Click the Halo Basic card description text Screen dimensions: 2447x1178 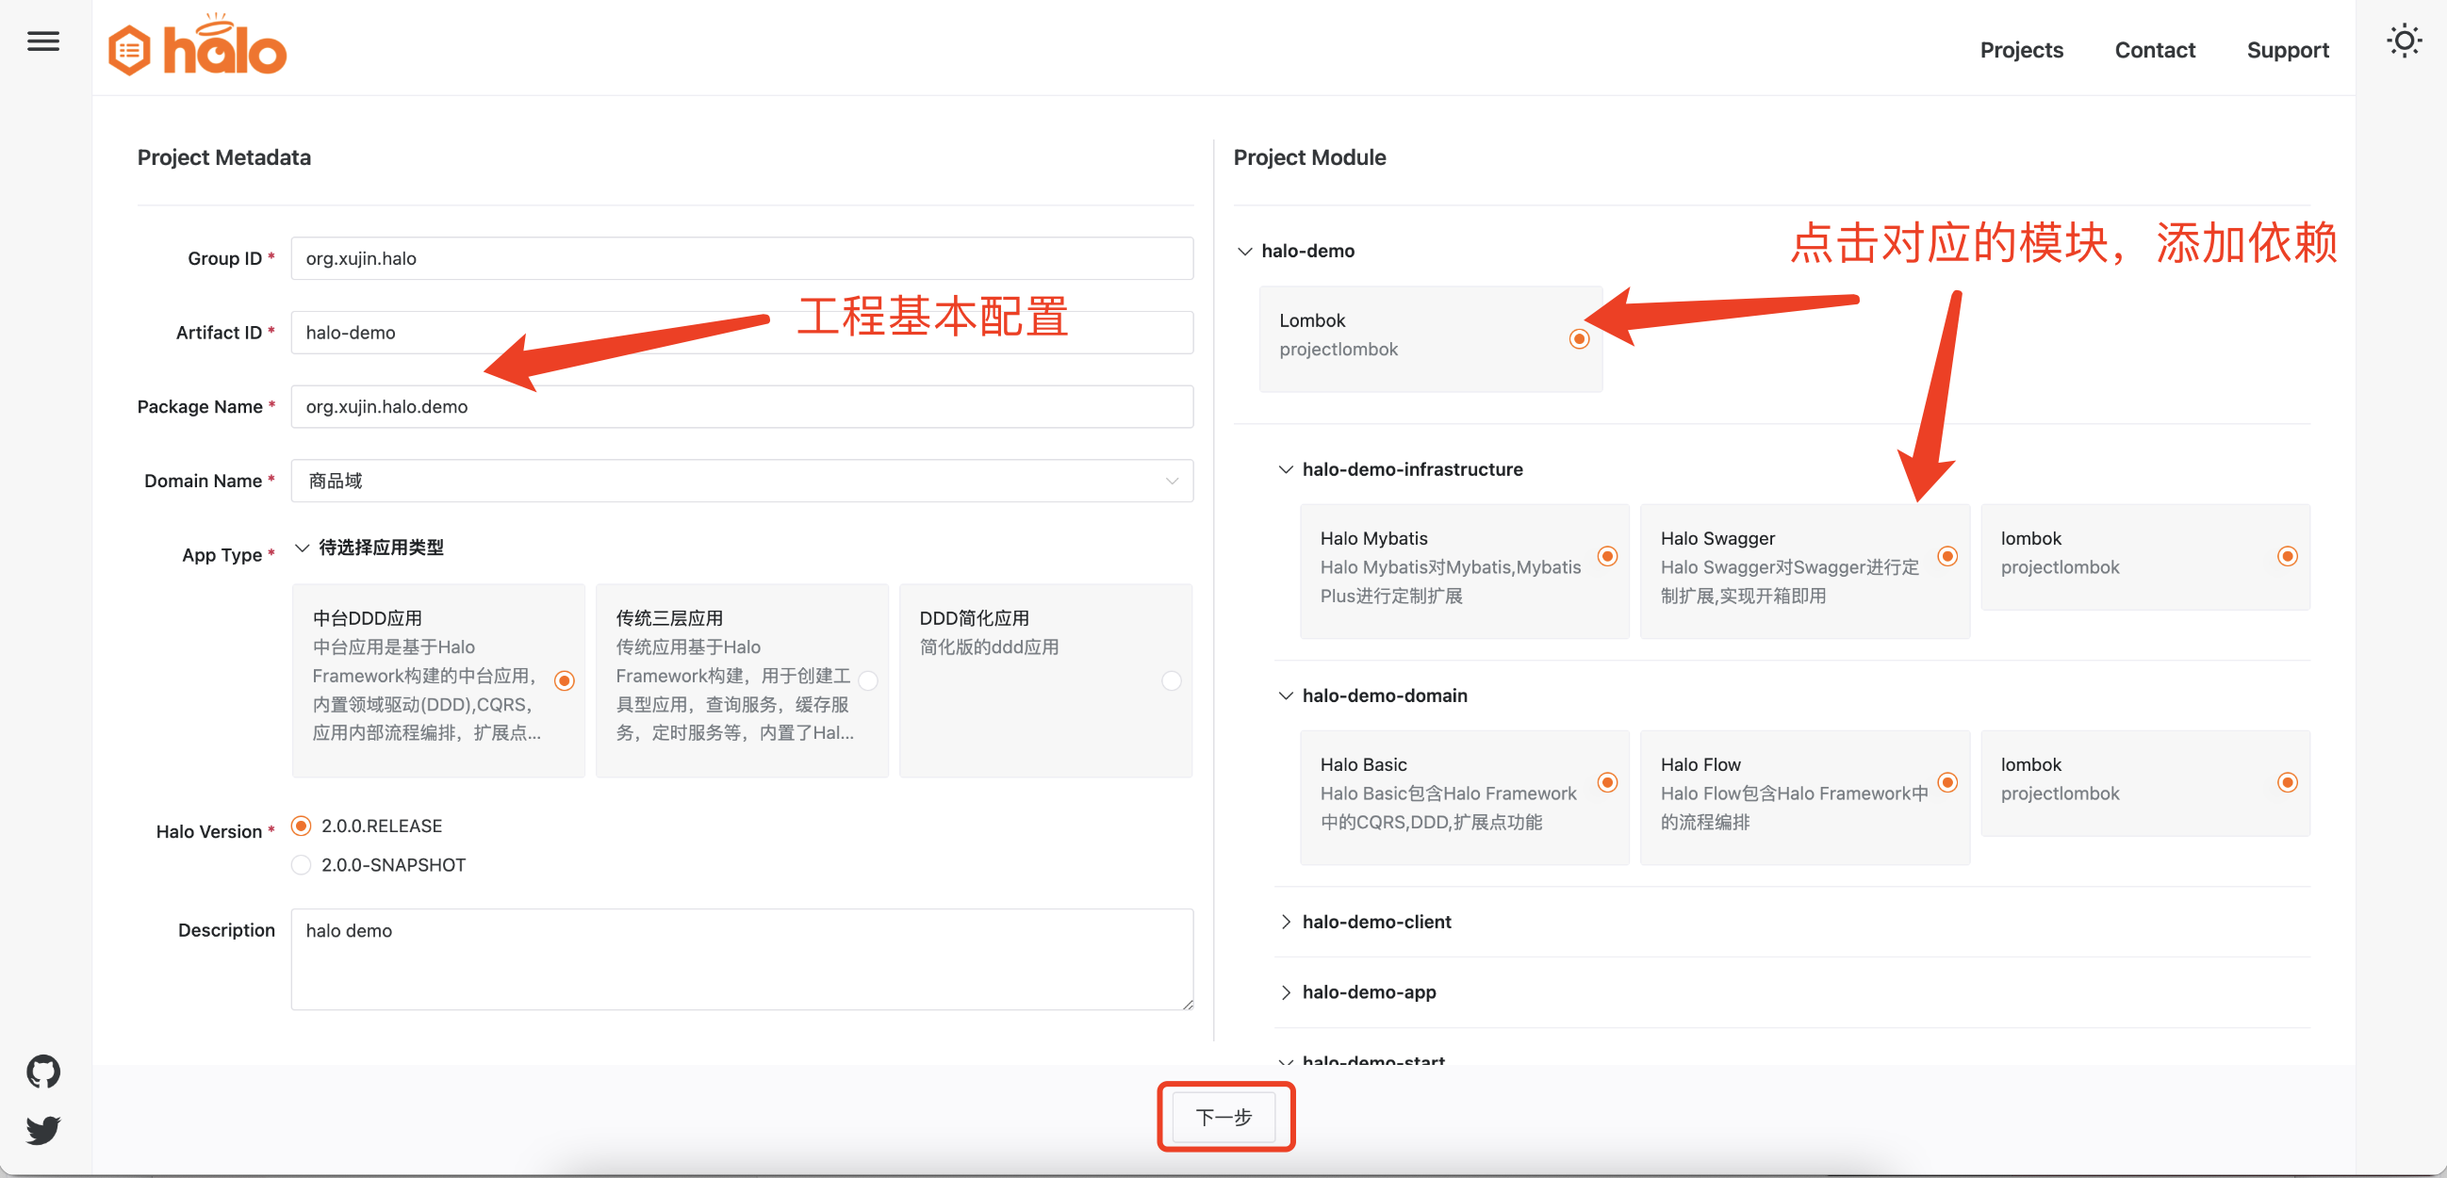tap(1448, 808)
